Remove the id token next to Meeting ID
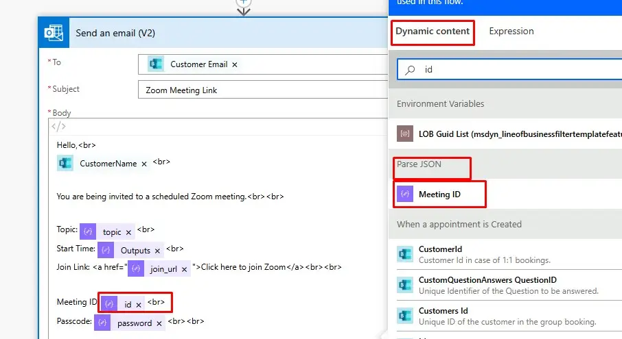 (139, 305)
